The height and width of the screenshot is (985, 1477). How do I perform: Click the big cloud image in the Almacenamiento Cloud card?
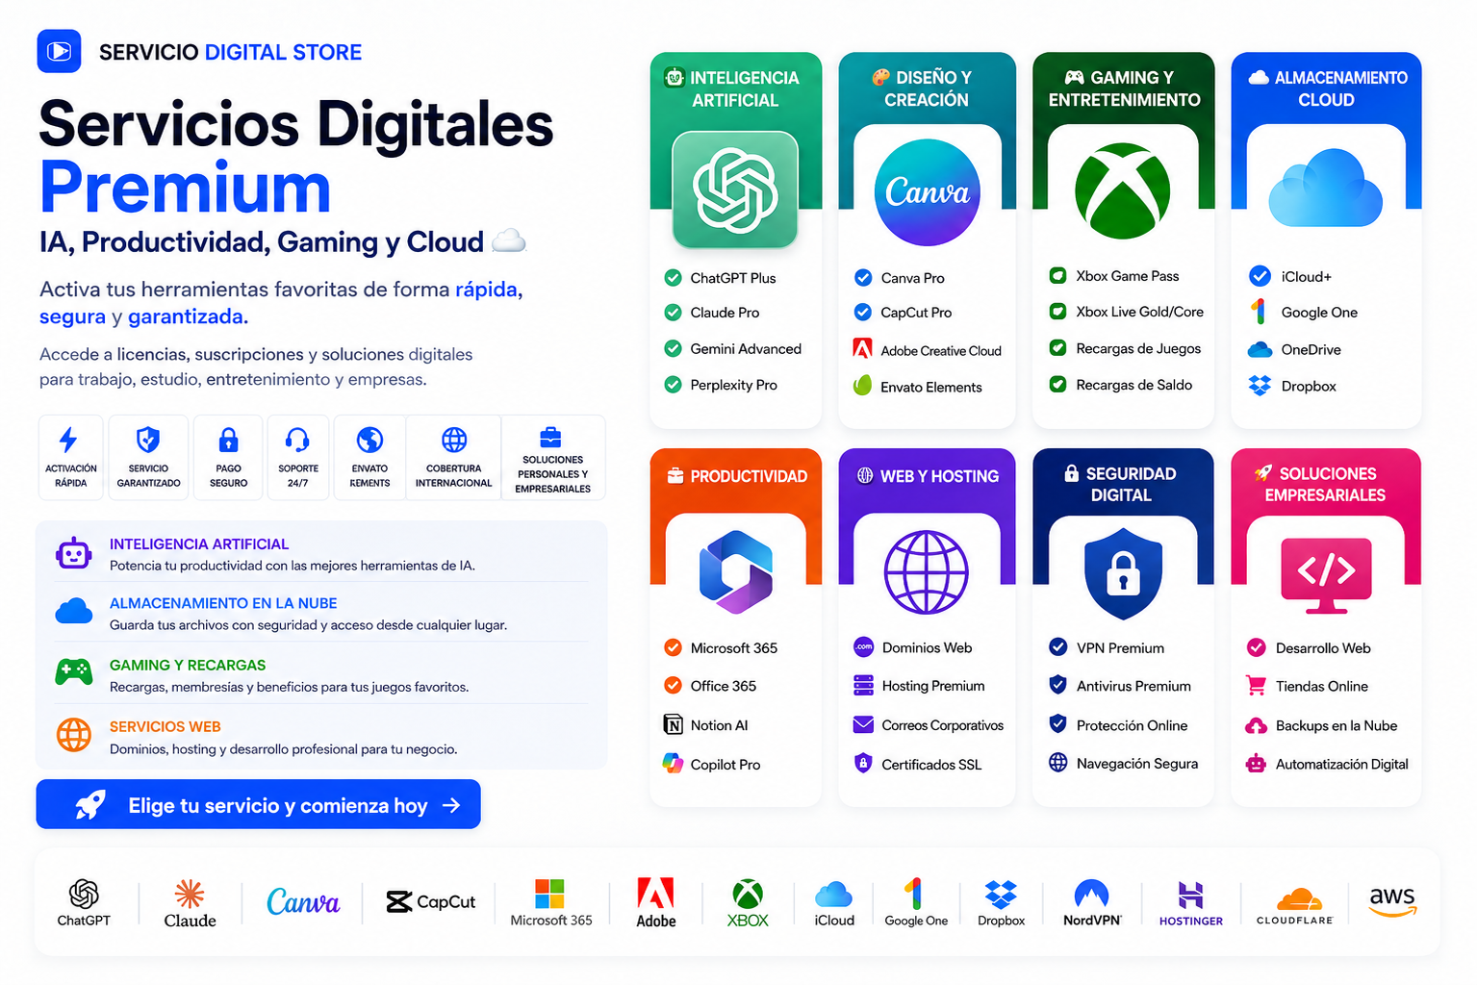pos(1325,188)
